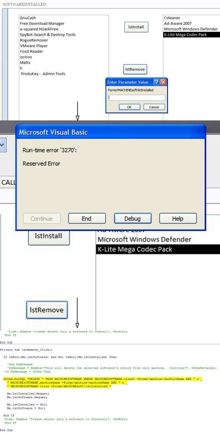Screen dimensions: 220x434
Task: Click the Me.lstInstalled.Requery code line
Action: [28, 393]
